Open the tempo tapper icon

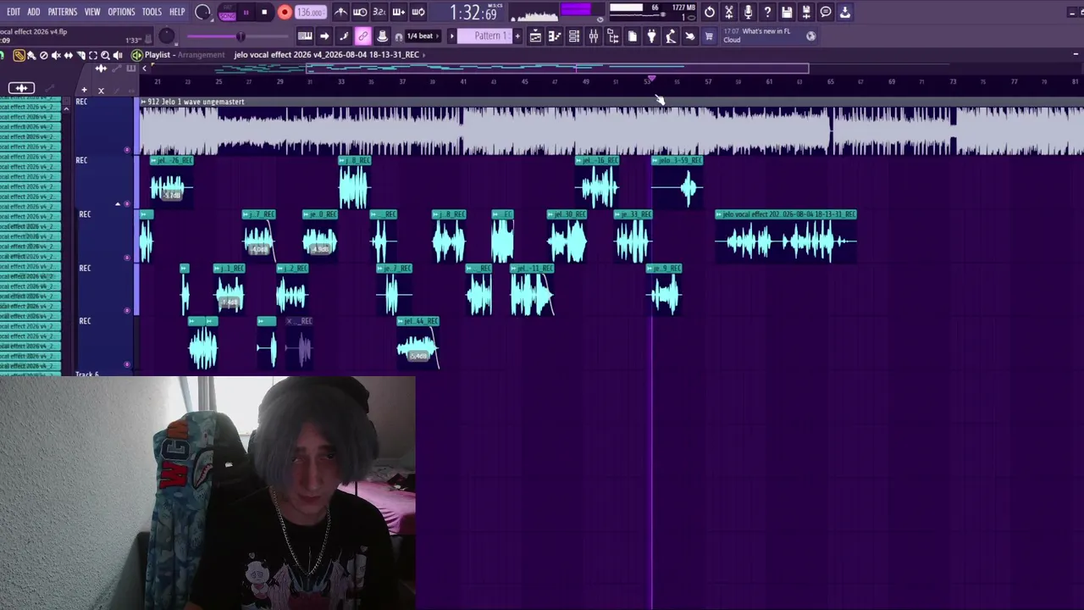(x=671, y=36)
